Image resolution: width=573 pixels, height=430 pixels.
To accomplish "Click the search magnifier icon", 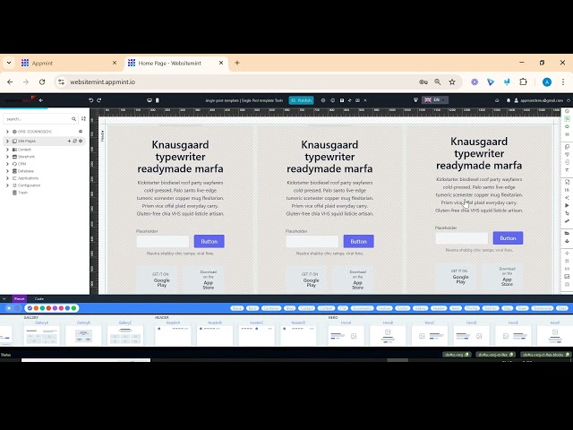I will click(73, 119).
